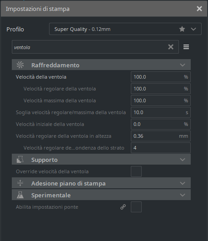
Task: Collapse the Raffreddamento section chevron
Action: (183, 65)
